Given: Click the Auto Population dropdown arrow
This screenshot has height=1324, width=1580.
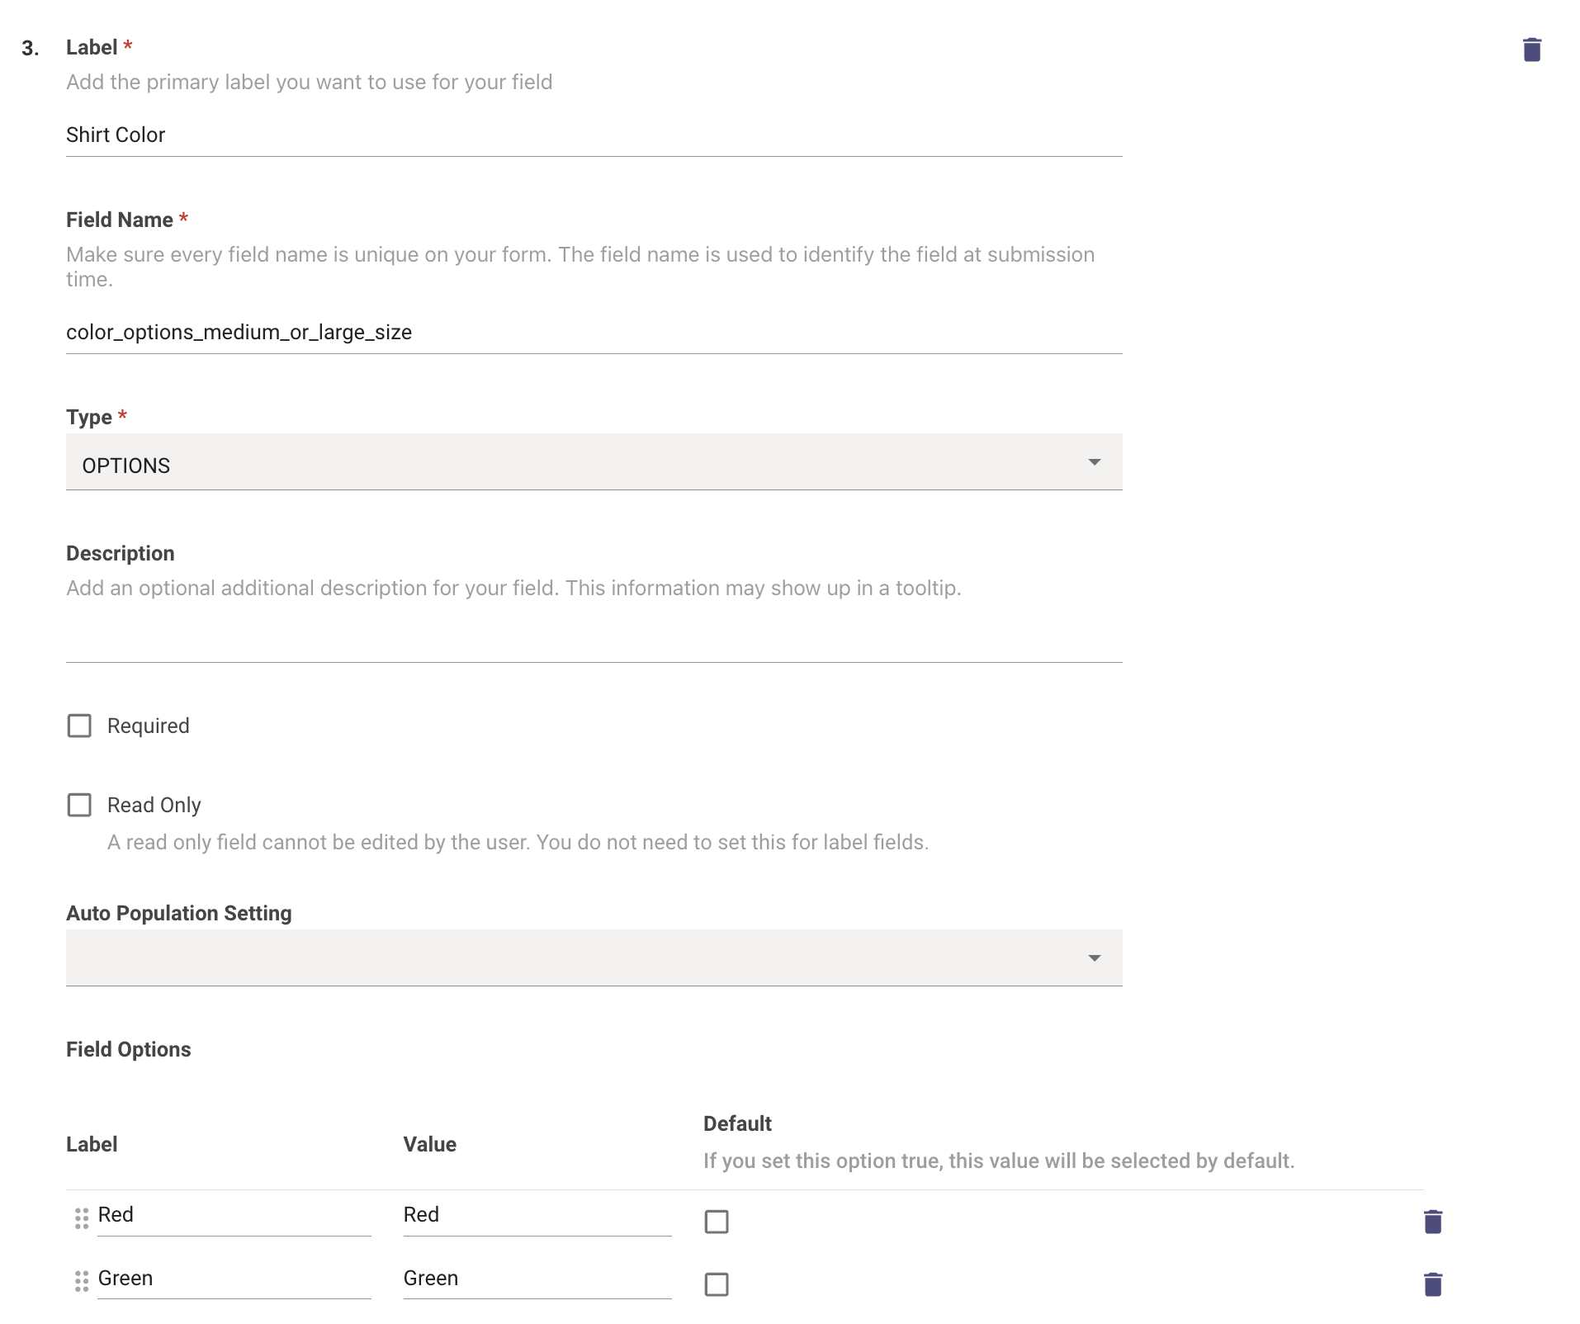Looking at the screenshot, I should pyautogui.click(x=1094, y=958).
